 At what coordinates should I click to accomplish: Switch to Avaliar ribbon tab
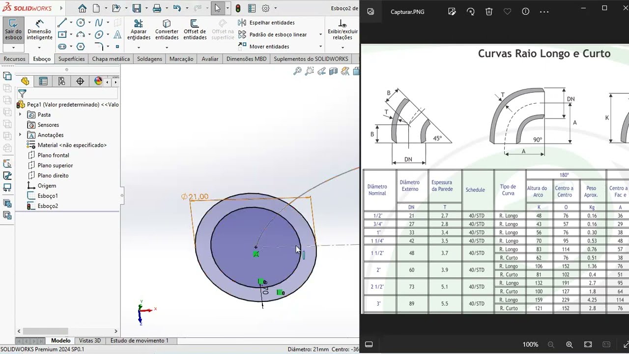(210, 59)
